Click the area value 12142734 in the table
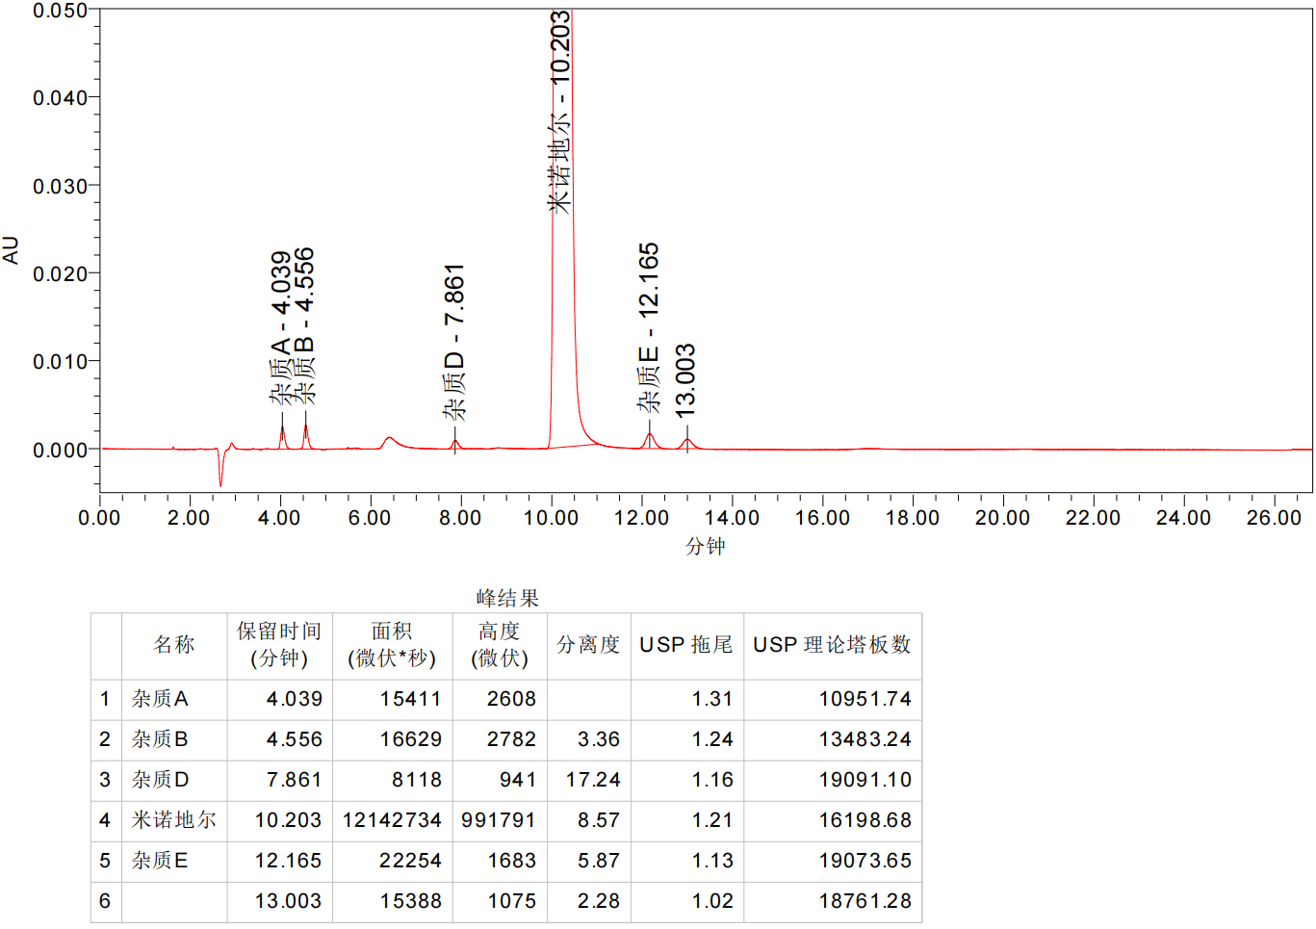Screen dimensions: 1316x929 pos(392,820)
